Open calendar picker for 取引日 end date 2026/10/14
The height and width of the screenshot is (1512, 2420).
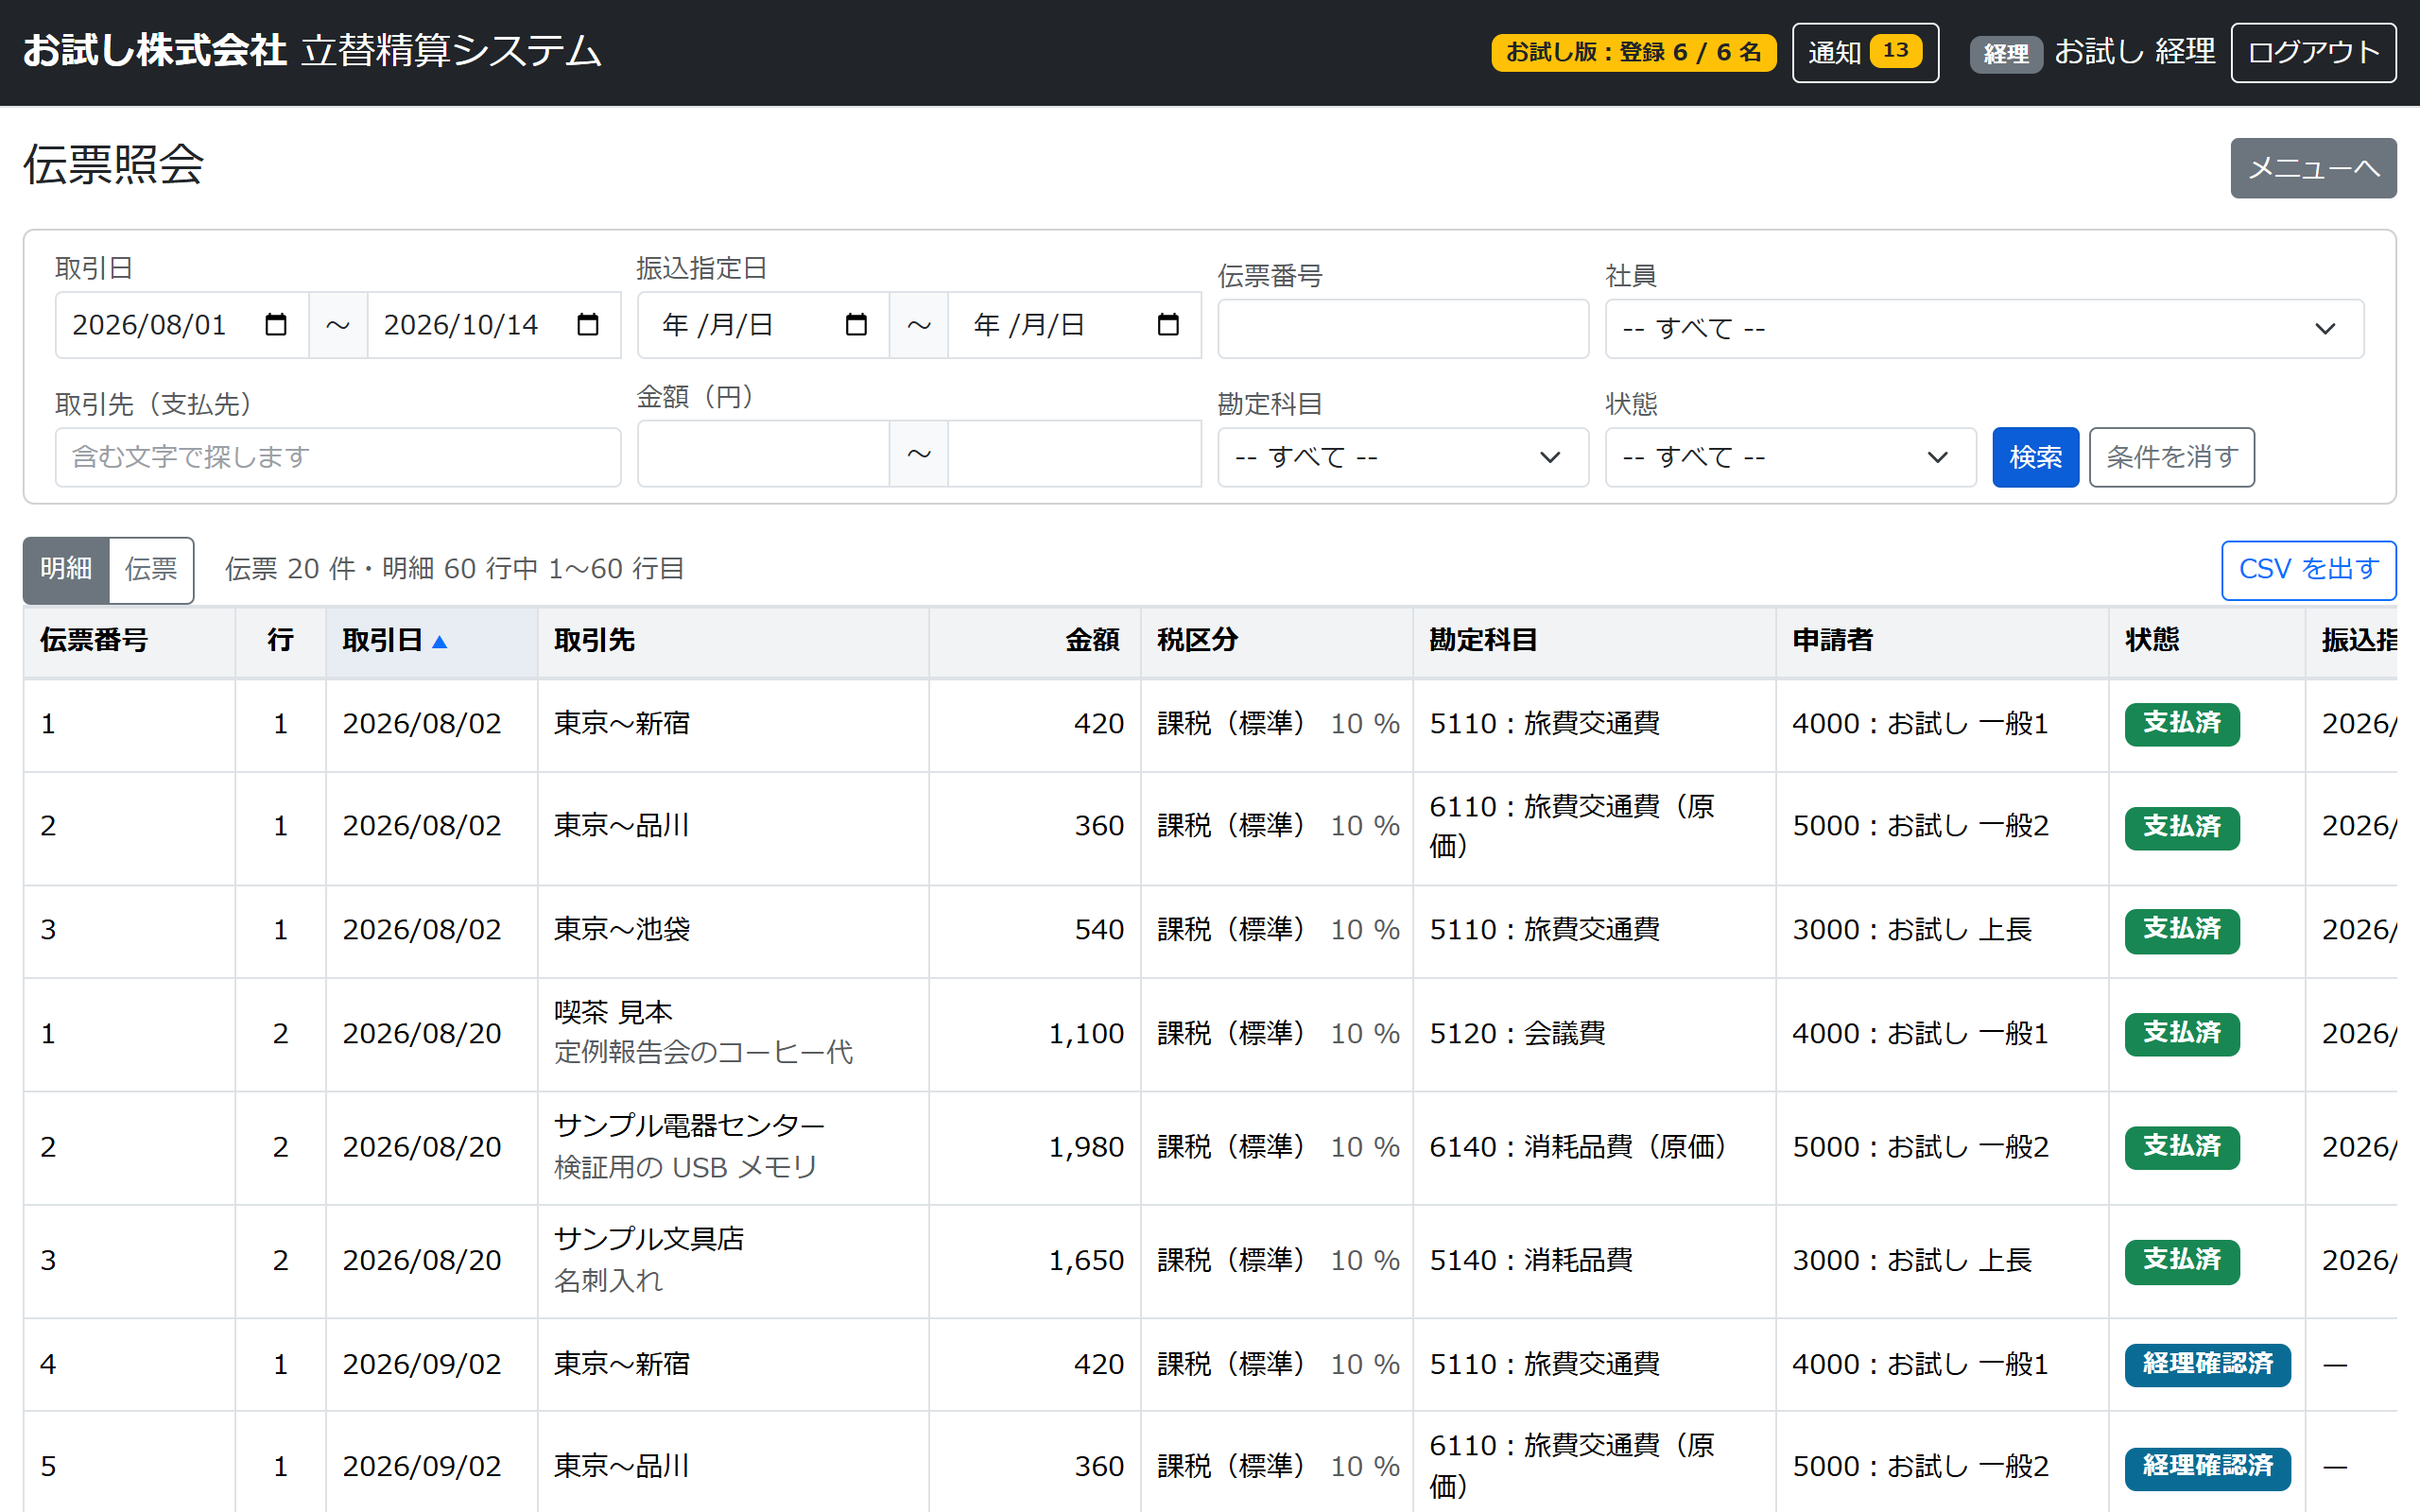pos(588,324)
